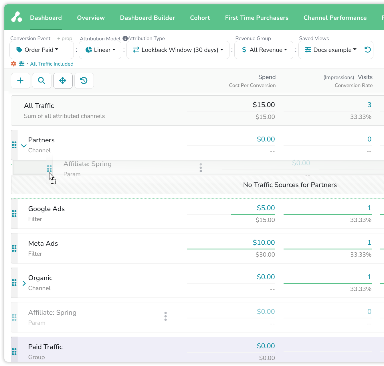Click the Meta Ads $10.00 spend value

tap(264, 243)
